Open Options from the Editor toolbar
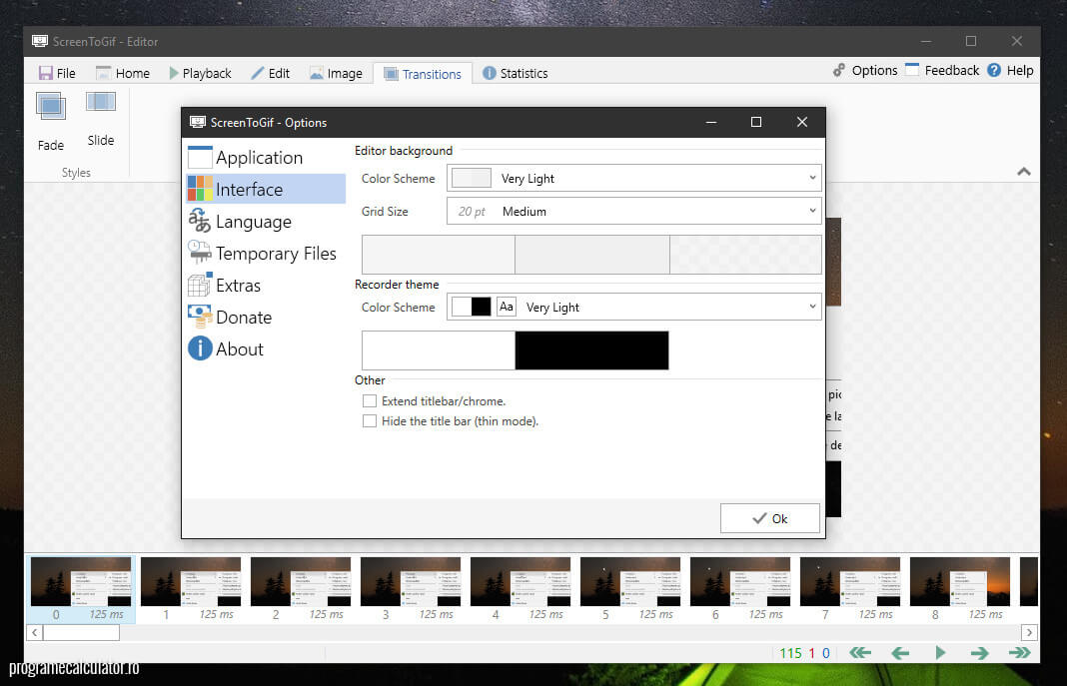Viewport: 1067px width, 686px height. click(865, 70)
